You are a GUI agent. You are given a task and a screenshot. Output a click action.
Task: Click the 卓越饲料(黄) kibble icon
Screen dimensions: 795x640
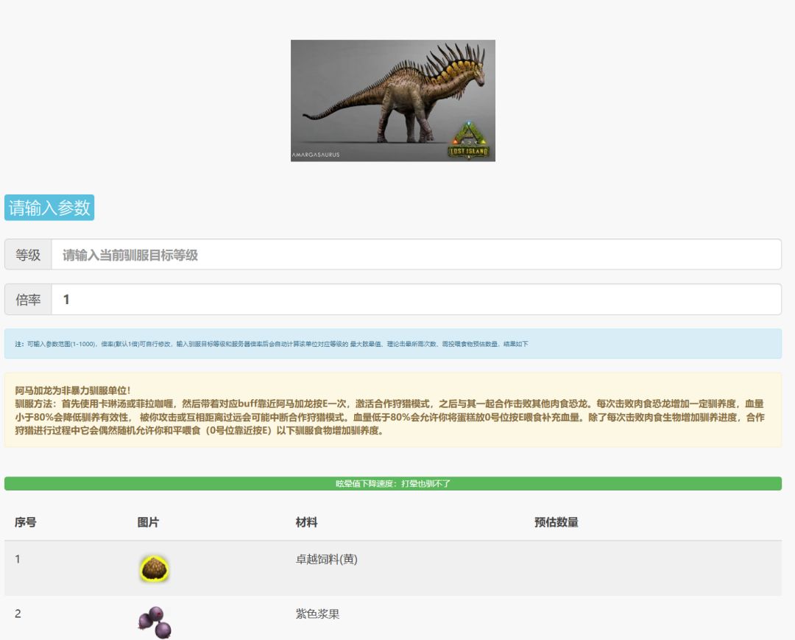(155, 569)
